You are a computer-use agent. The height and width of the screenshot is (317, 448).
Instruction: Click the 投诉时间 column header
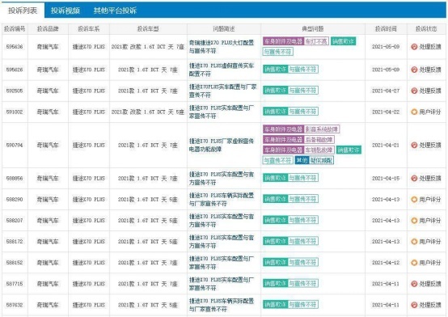[x=386, y=29]
